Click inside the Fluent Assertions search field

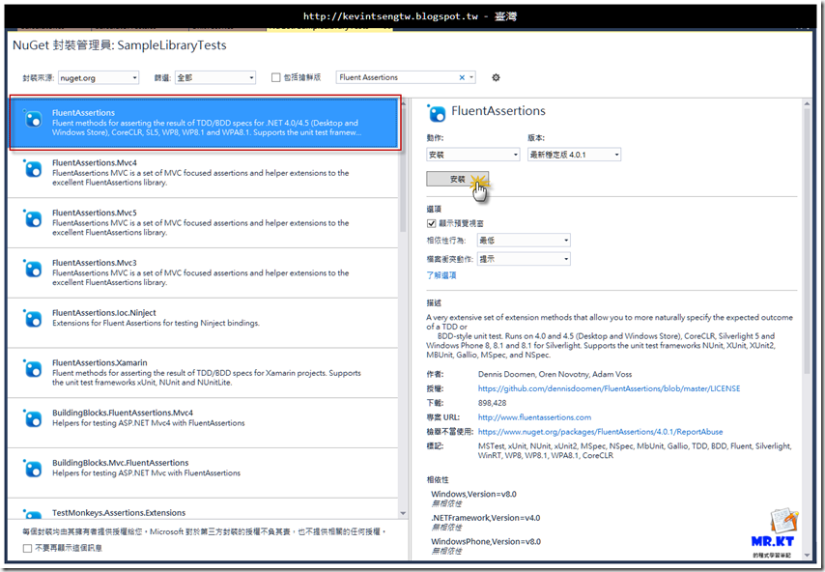coord(397,77)
